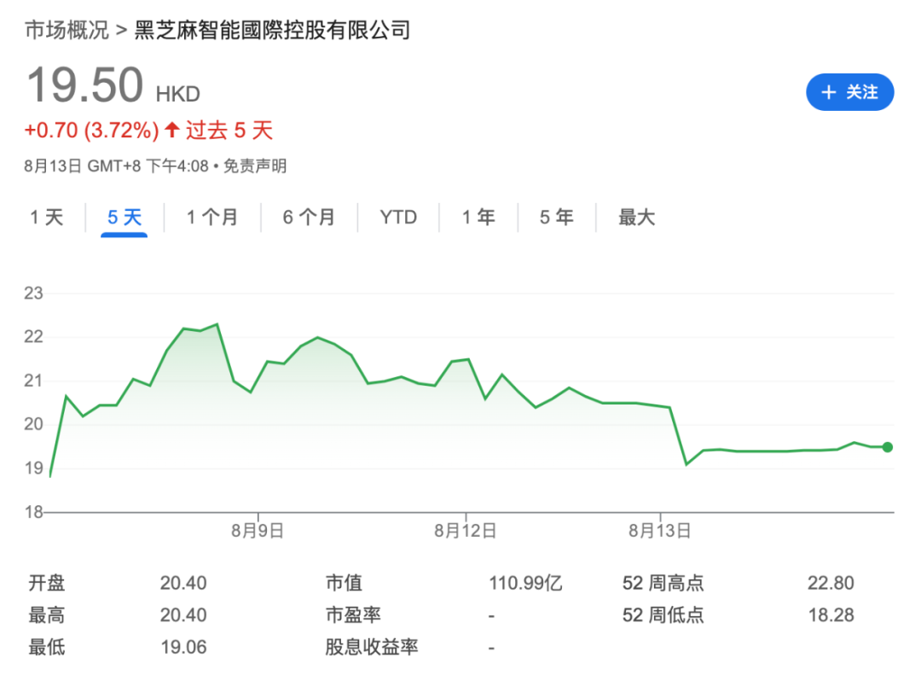Click the 股息收益率 label
921x675 pixels.
click(371, 648)
